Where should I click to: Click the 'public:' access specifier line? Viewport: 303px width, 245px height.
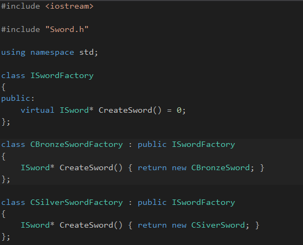click(x=18, y=99)
